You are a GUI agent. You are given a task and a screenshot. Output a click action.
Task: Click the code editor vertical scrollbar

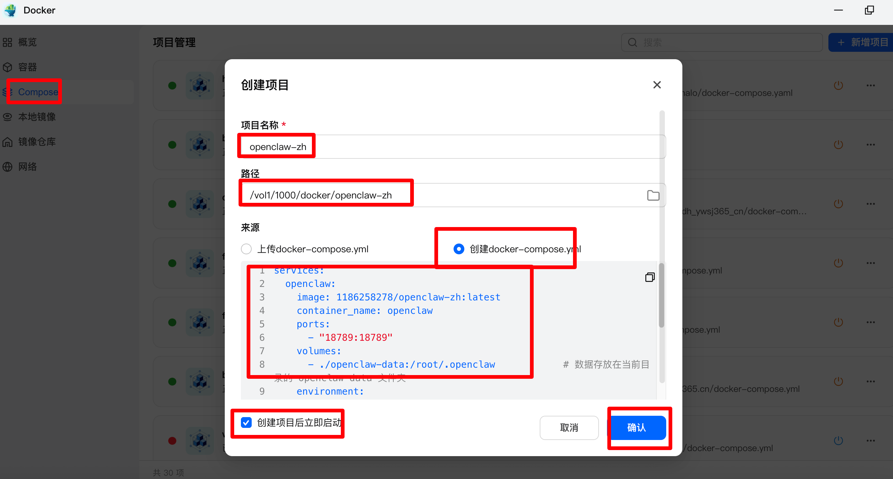[x=661, y=295]
